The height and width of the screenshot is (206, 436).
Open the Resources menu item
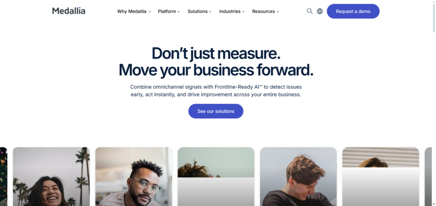[263, 11]
